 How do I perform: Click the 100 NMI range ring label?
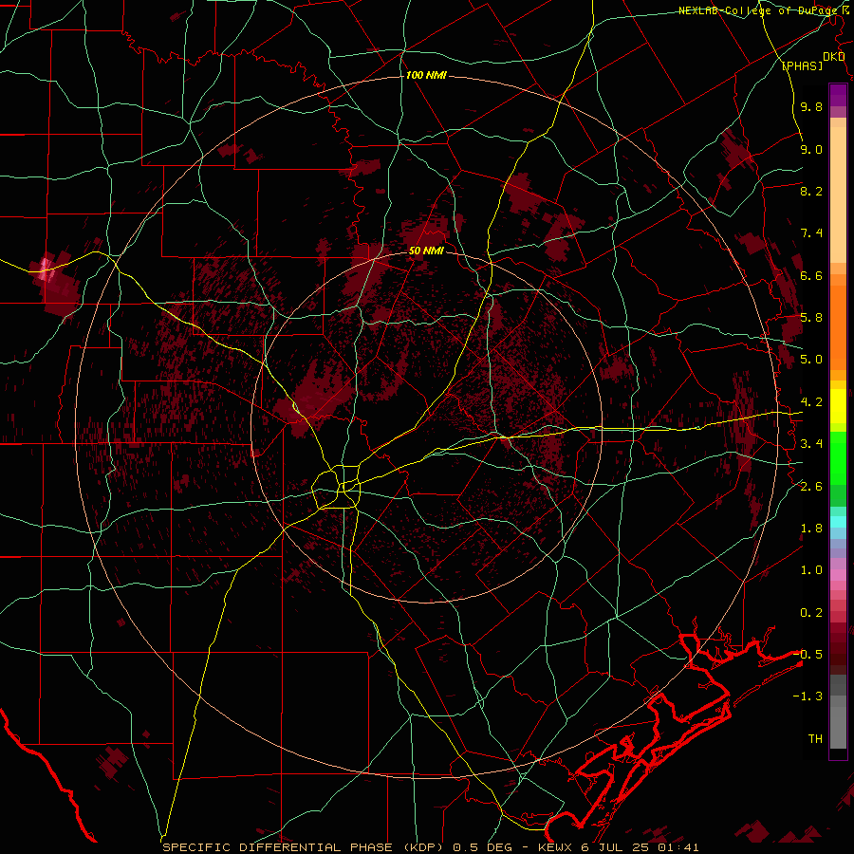pyautogui.click(x=426, y=75)
